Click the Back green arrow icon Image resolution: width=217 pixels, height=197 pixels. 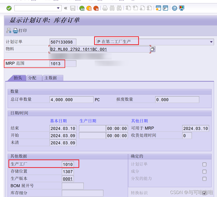click(x=82, y=8)
